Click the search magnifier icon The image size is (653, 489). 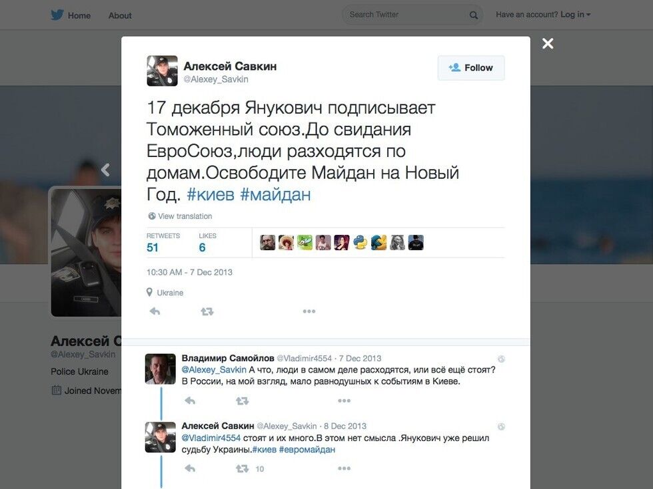pos(474,15)
